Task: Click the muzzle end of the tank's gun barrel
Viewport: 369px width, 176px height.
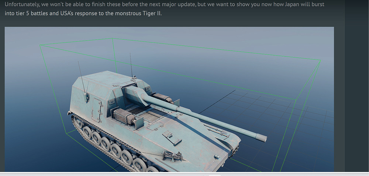Action: 262,138
